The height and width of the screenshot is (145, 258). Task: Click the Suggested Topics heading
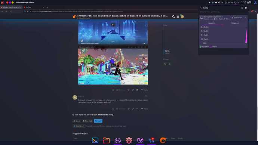80,134
